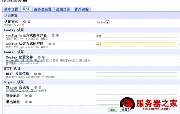
Task: Click the Config 认证 section heading
Action: coord(14,30)
